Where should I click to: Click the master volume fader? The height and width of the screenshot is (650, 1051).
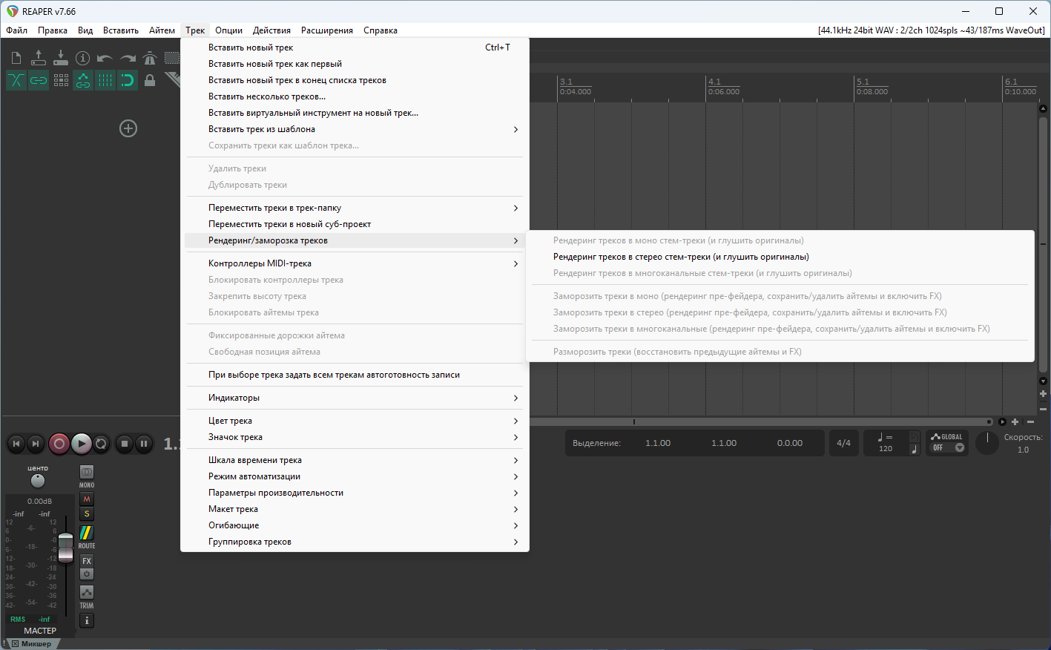click(x=66, y=548)
